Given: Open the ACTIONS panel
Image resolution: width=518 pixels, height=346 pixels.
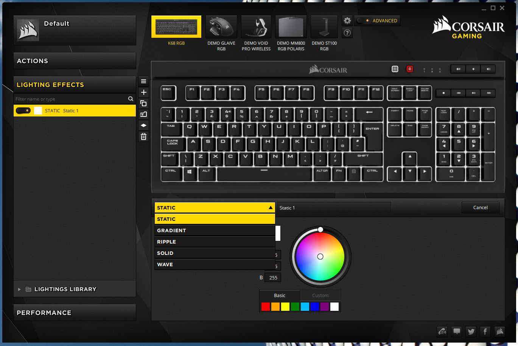Looking at the screenshot, I should 75,61.
